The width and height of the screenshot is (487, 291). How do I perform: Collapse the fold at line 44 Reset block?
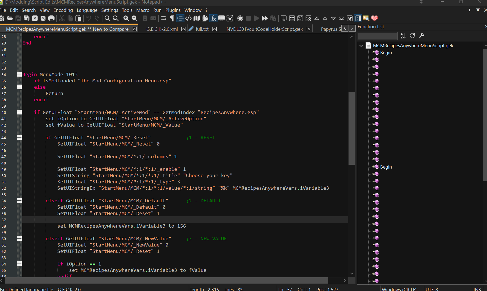pyautogui.click(x=19, y=138)
